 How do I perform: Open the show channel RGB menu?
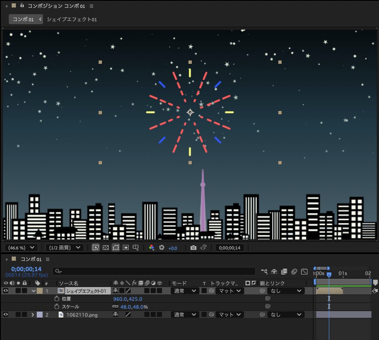152,247
